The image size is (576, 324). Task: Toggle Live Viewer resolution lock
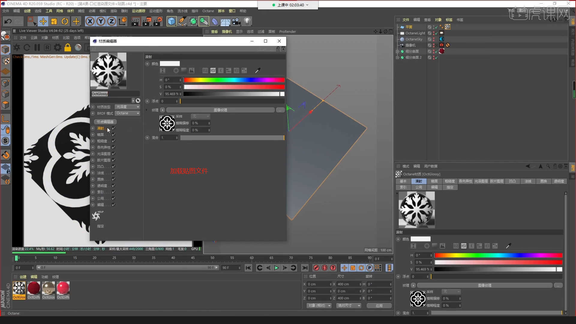(x=68, y=47)
